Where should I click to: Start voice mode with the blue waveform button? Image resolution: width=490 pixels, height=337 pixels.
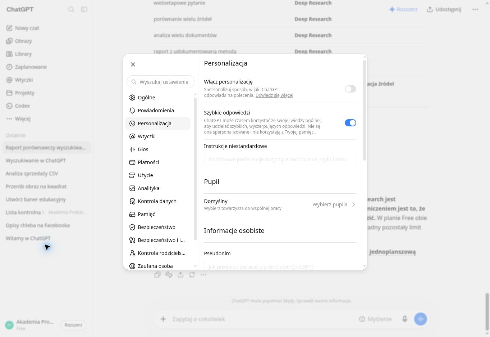coord(421,319)
